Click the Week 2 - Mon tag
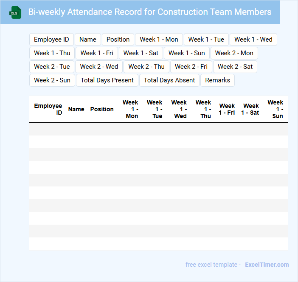 point(234,53)
